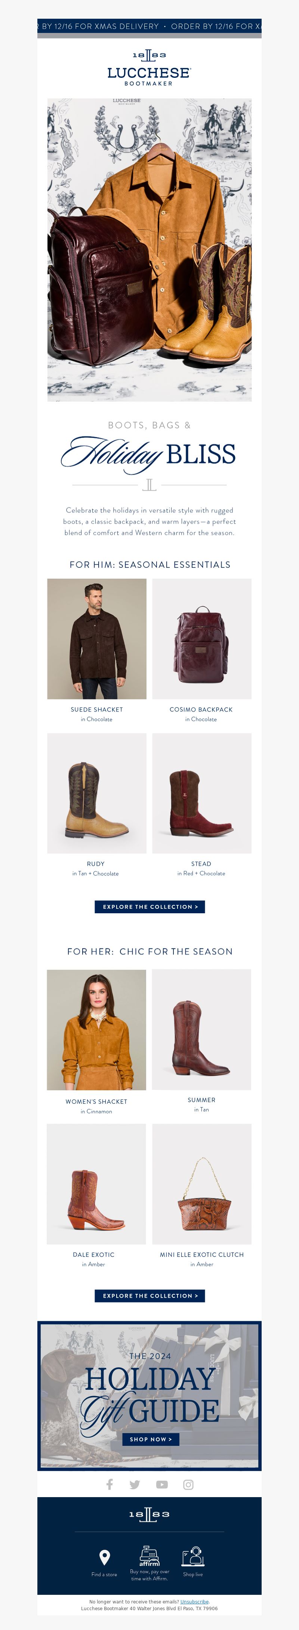Viewport: 299px width, 1630px height.
Task: Click Explore the Collection under For Her
Action: click(x=150, y=1296)
